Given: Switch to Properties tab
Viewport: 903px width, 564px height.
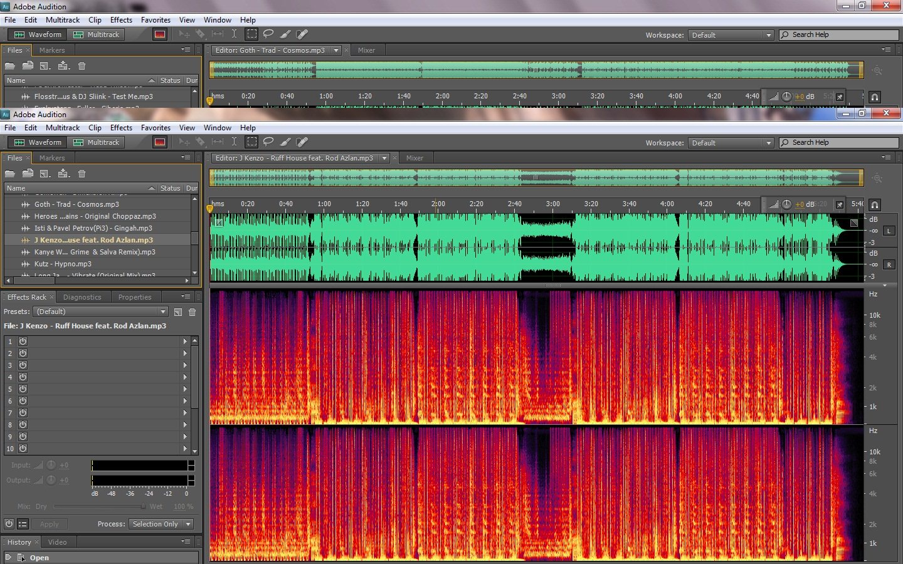Looking at the screenshot, I should (x=135, y=297).
